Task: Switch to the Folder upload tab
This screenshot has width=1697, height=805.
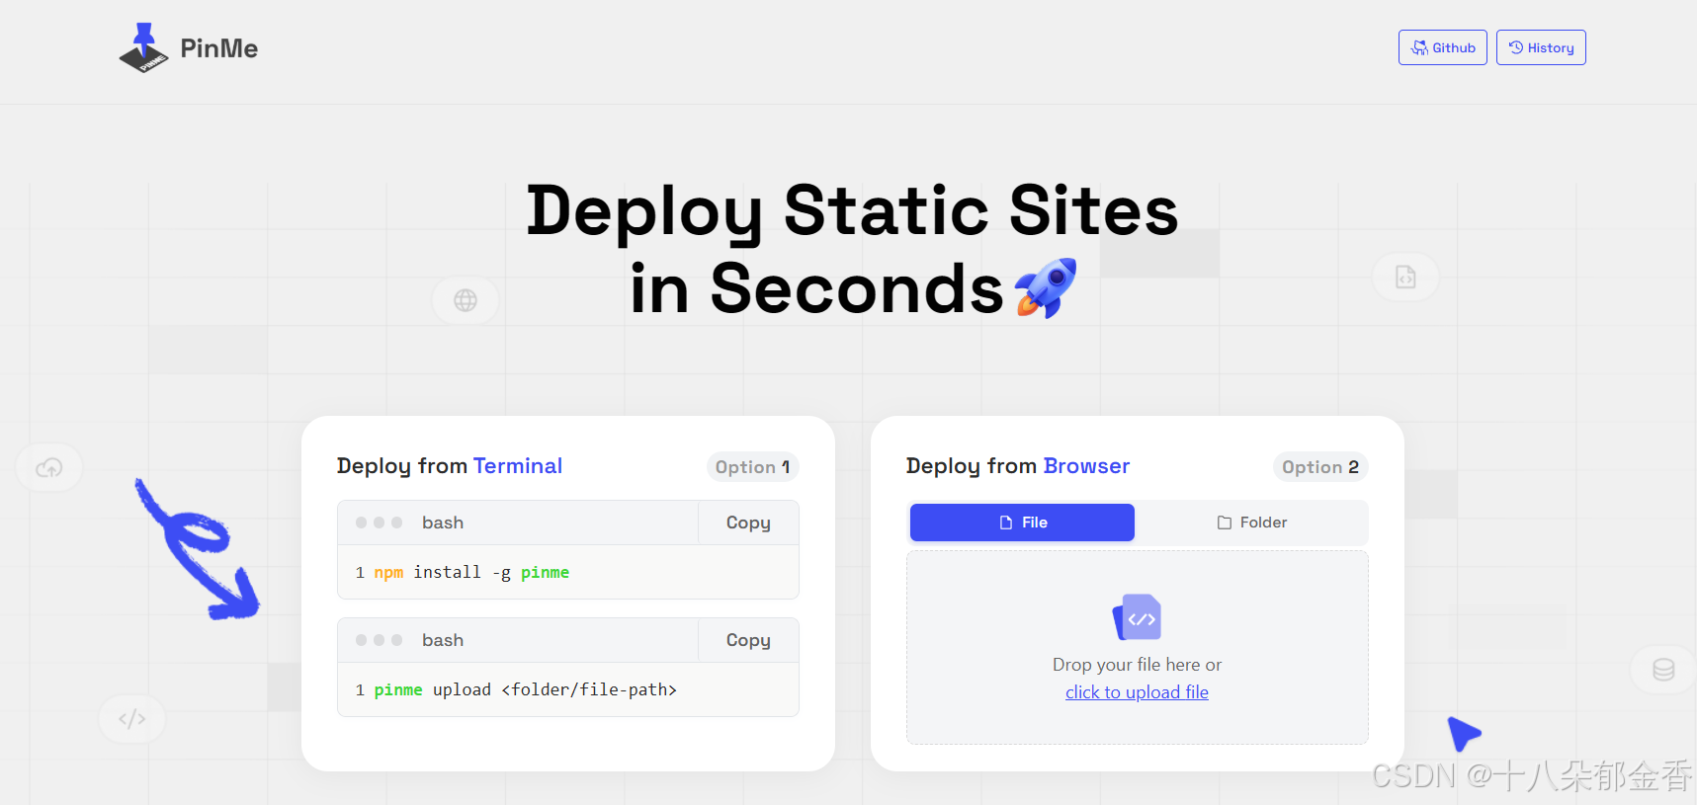Action: [1251, 523]
